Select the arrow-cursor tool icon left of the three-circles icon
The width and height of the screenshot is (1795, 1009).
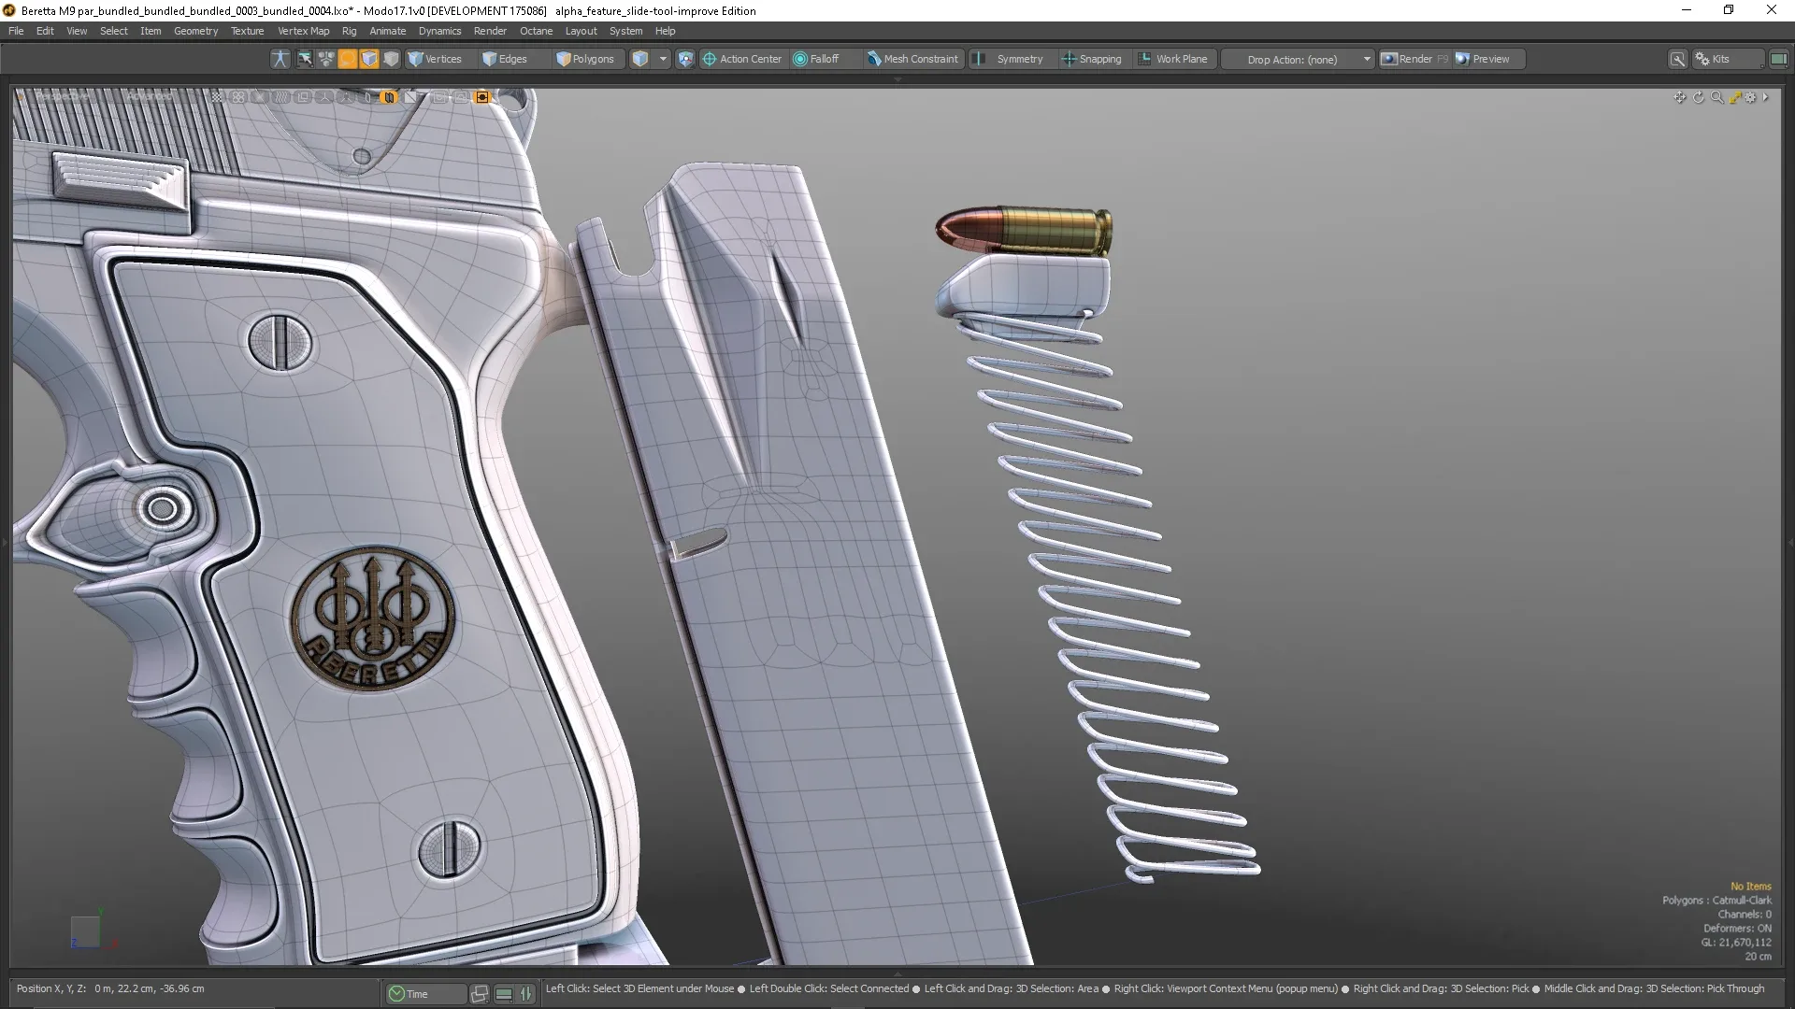[x=305, y=59]
